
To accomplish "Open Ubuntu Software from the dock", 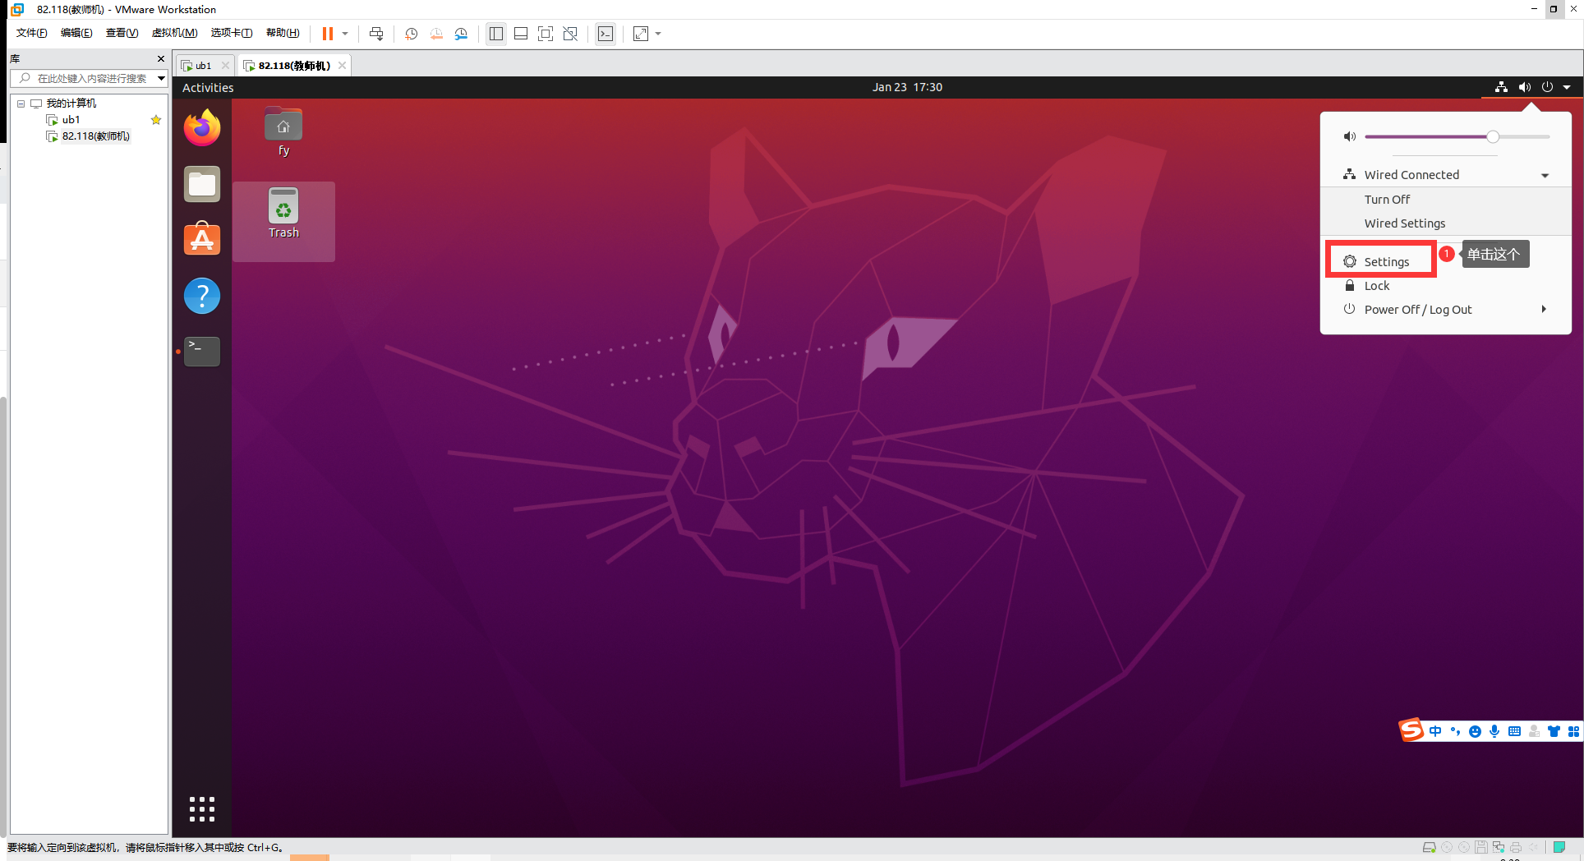I will [x=202, y=239].
